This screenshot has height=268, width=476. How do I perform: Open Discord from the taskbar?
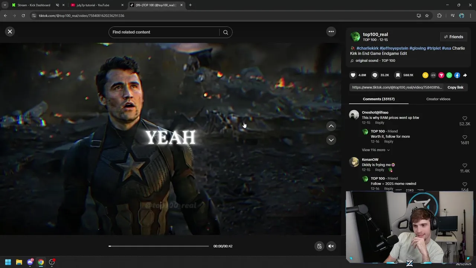tap(30, 262)
